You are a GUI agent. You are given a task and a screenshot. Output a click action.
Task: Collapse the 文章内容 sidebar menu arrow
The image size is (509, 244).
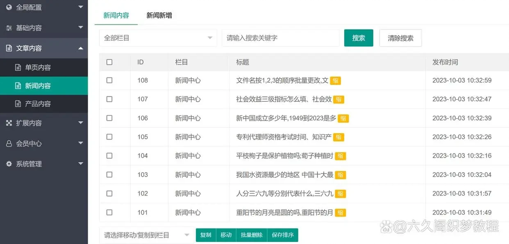(x=81, y=48)
